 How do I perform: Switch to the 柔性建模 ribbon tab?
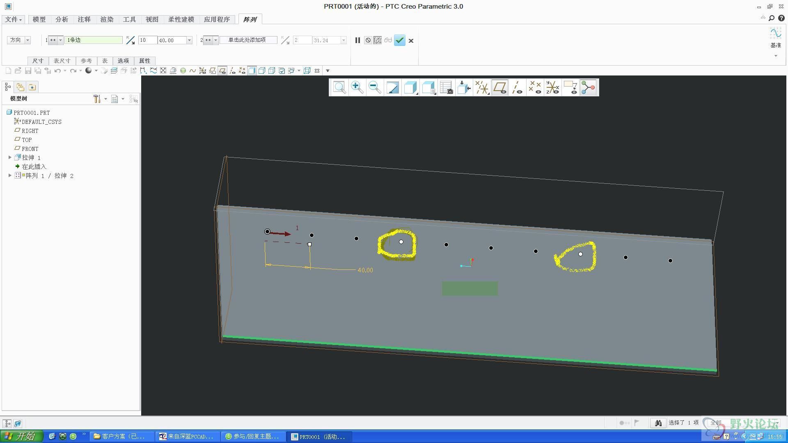click(x=181, y=19)
